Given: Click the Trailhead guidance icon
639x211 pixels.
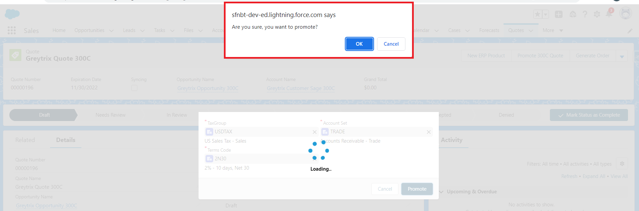Looking at the screenshot, I should (573, 14).
